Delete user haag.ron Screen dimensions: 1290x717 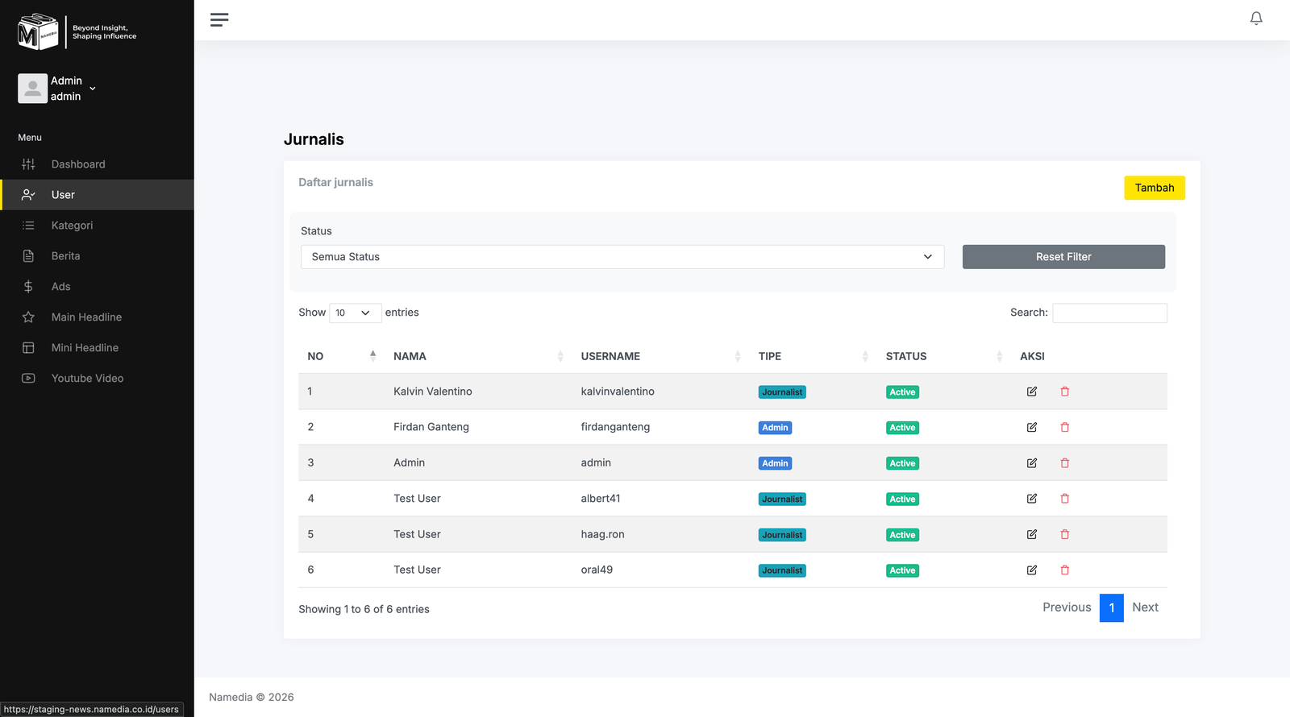pyautogui.click(x=1065, y=534)
